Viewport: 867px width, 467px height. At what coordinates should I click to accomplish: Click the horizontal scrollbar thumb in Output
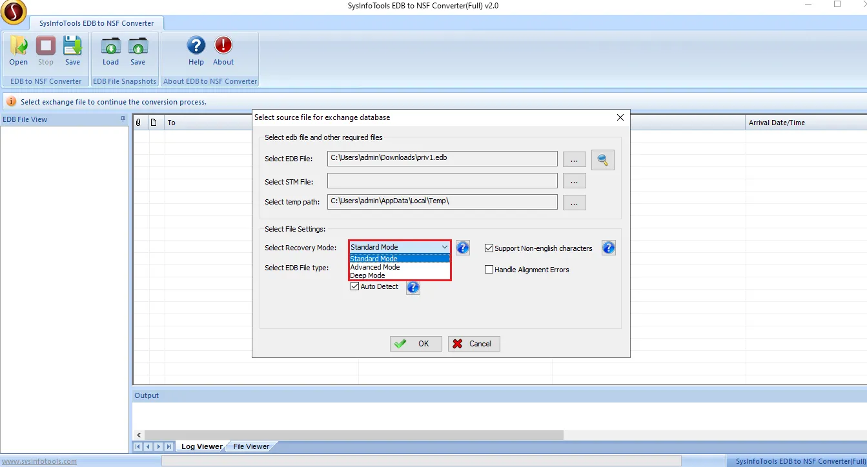(x=354, y=435)
